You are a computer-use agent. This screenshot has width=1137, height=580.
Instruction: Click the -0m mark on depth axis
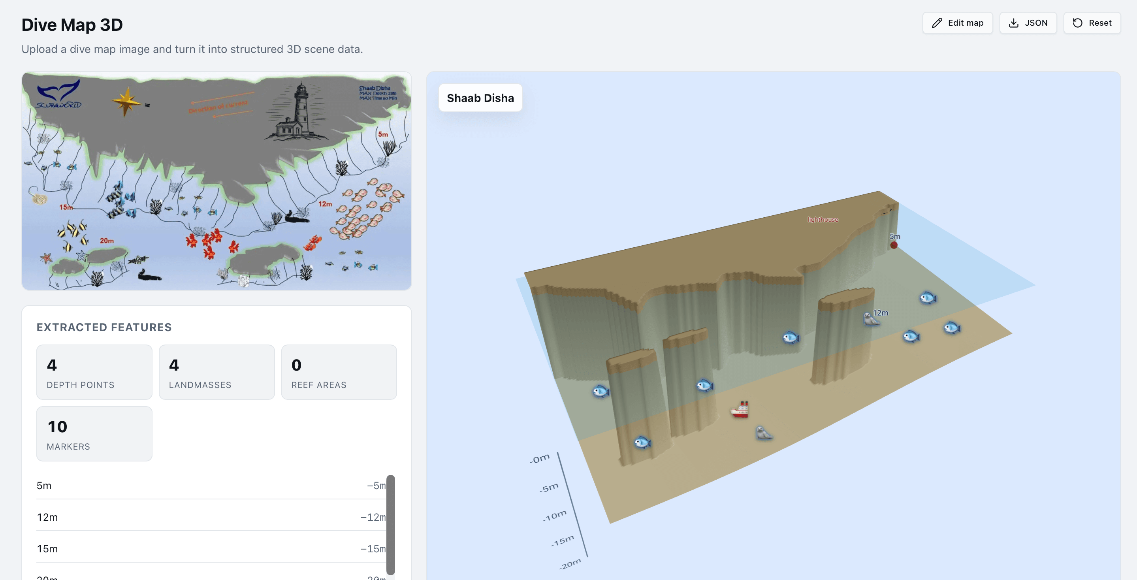(540, 458)
